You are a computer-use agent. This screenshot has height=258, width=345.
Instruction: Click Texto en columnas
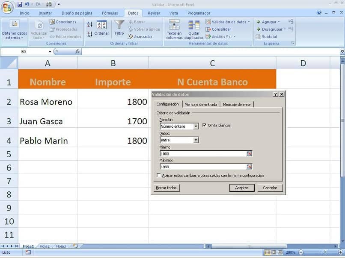click(174, 29)
